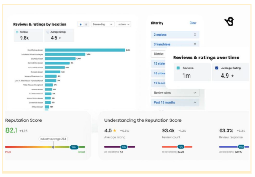Click the Dennis Dillon Nissan label

tap(35, 63)
